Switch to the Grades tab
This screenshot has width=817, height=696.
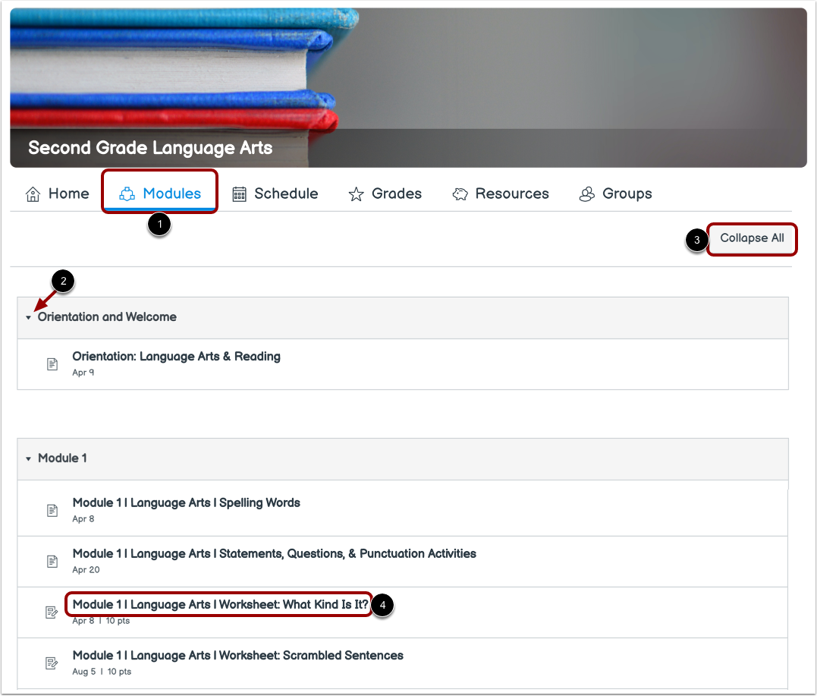(x=385, y=194)
